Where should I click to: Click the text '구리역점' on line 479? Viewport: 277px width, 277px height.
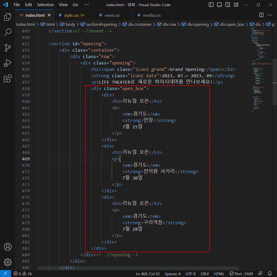[x=153, y=222]
